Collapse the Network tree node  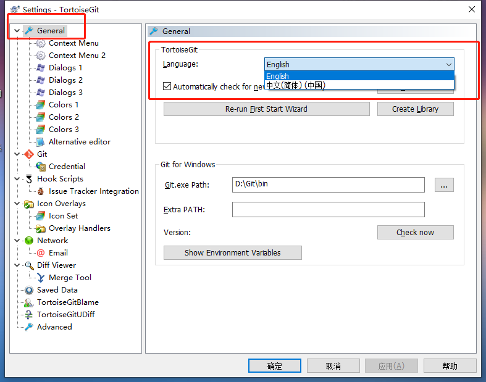(x=17, y=241)
